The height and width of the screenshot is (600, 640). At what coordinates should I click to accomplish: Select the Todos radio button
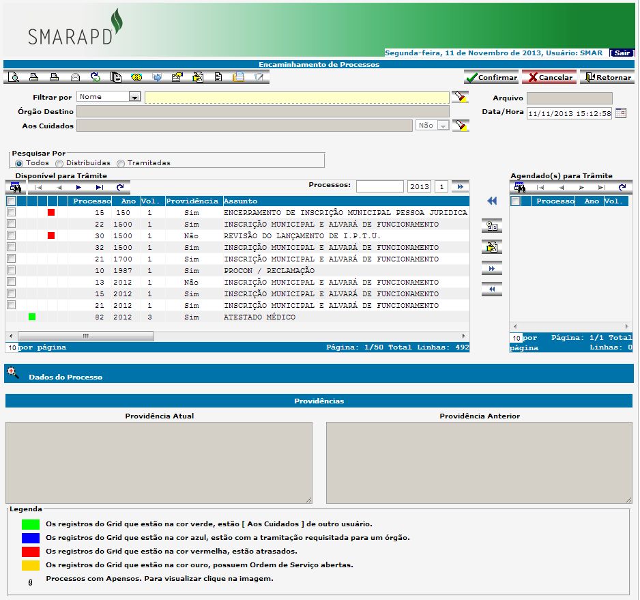click(x=19, y=163)
